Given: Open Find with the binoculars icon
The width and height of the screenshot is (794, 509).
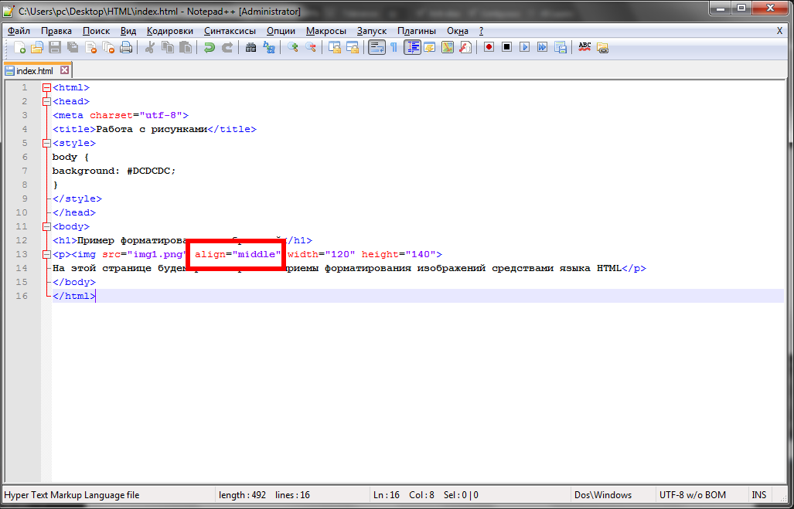Looking at the screenshot, I should coord(250,48).
